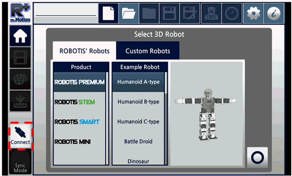Click the Connect button
This screenshot has width=292, height=176.
[x=20, y=136]
